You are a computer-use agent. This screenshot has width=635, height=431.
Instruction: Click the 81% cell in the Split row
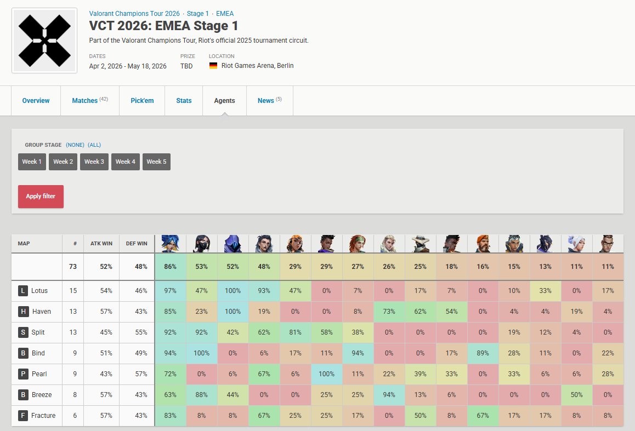pos(295,332)
